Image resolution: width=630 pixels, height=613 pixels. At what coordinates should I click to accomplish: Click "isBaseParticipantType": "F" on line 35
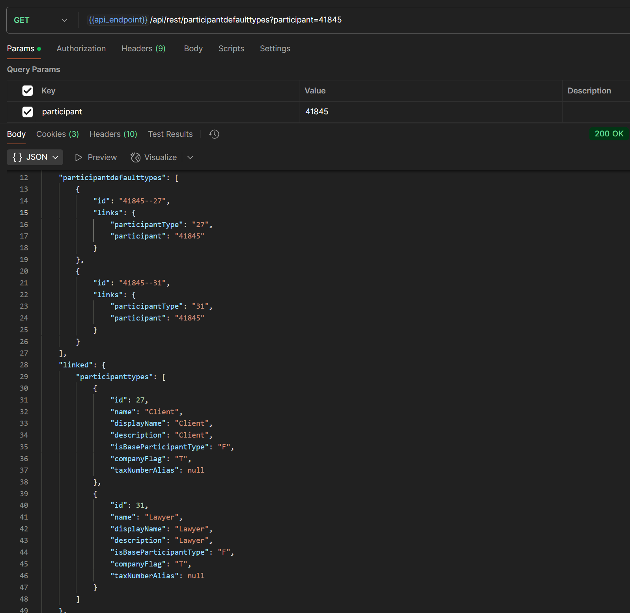click(172, 447)
